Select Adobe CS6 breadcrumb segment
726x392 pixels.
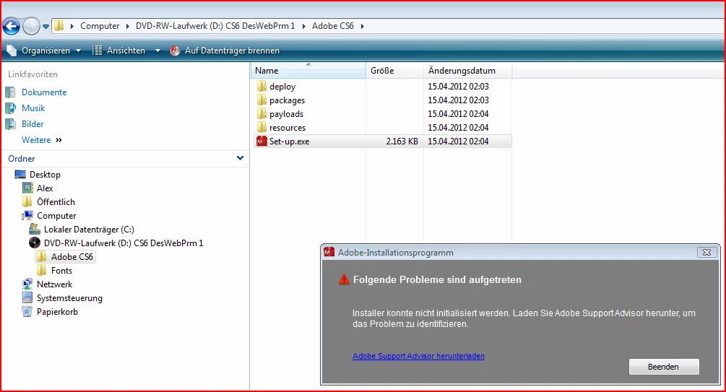click(333, 26)
